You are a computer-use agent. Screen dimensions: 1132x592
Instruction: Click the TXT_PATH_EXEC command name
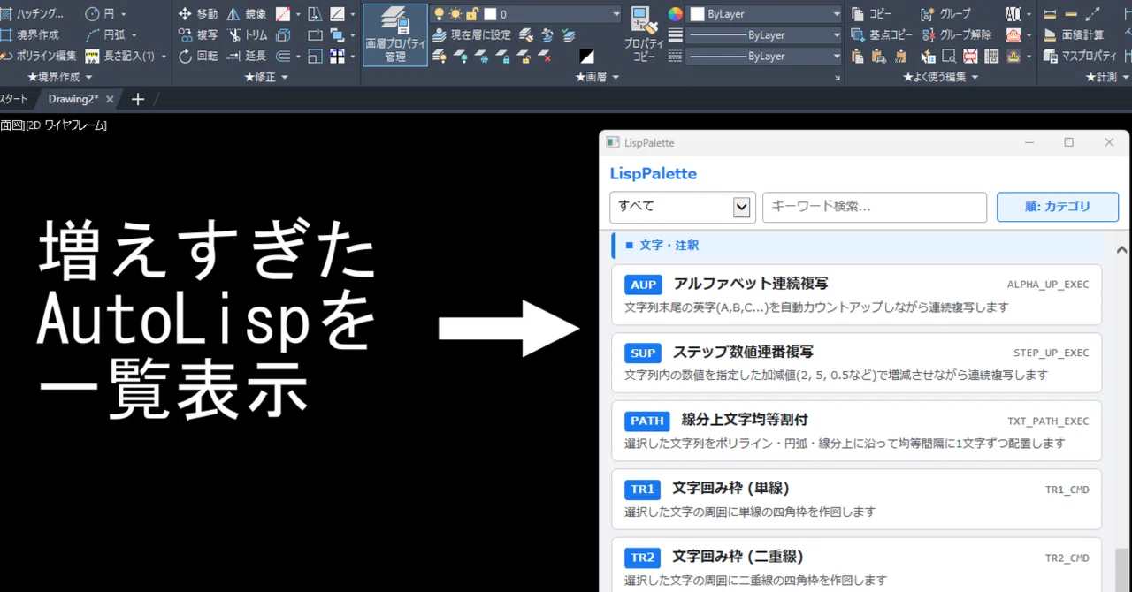click(1048, 421)
